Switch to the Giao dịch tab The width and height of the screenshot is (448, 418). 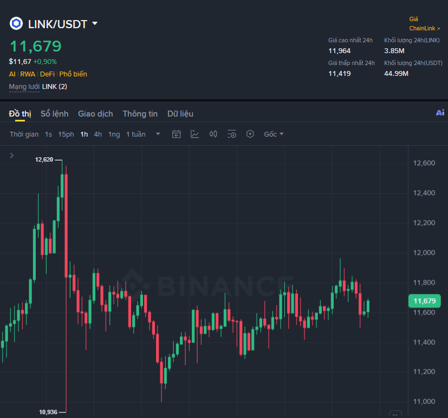95,114
